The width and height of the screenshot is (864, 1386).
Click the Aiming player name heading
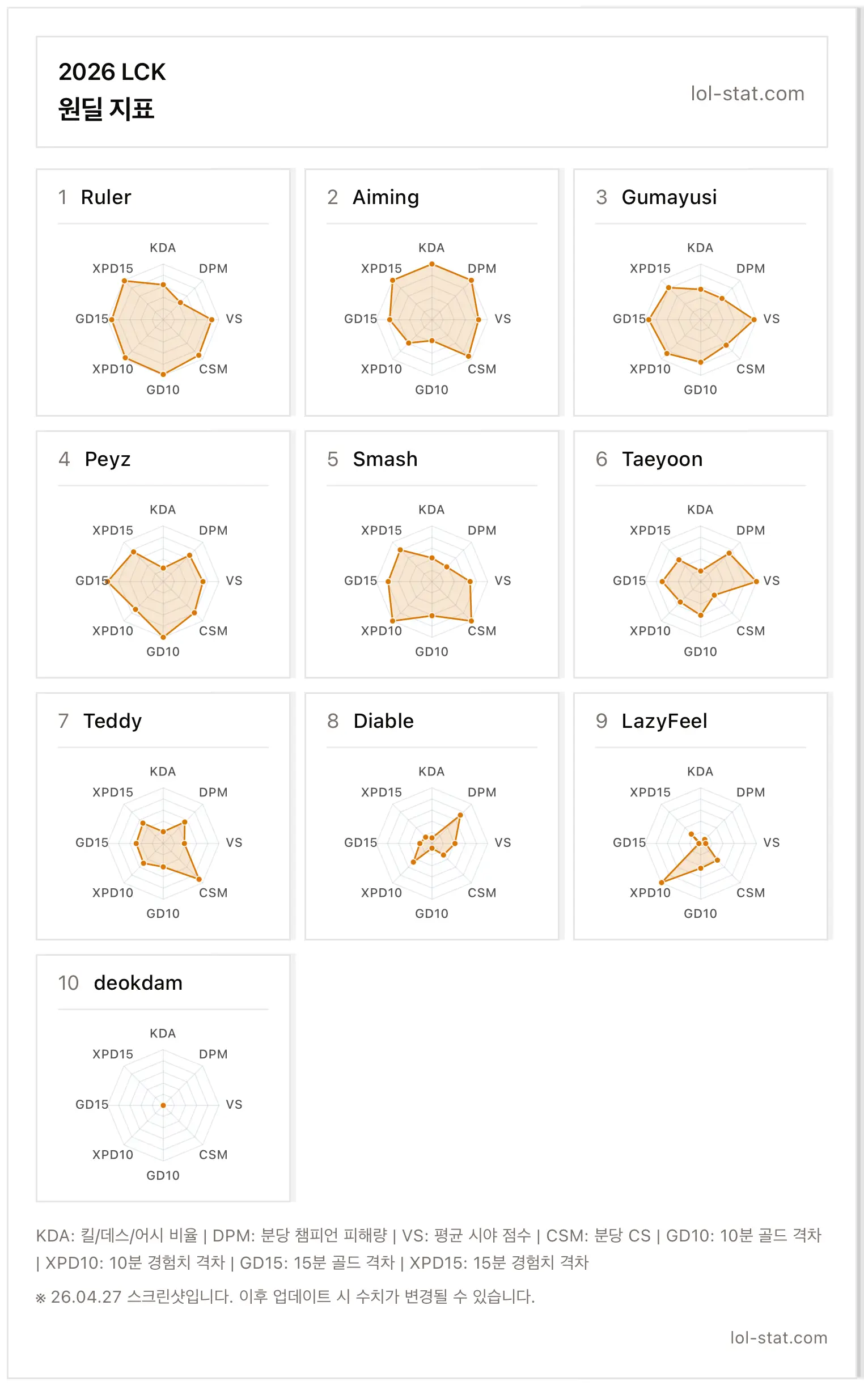(386, 197)
